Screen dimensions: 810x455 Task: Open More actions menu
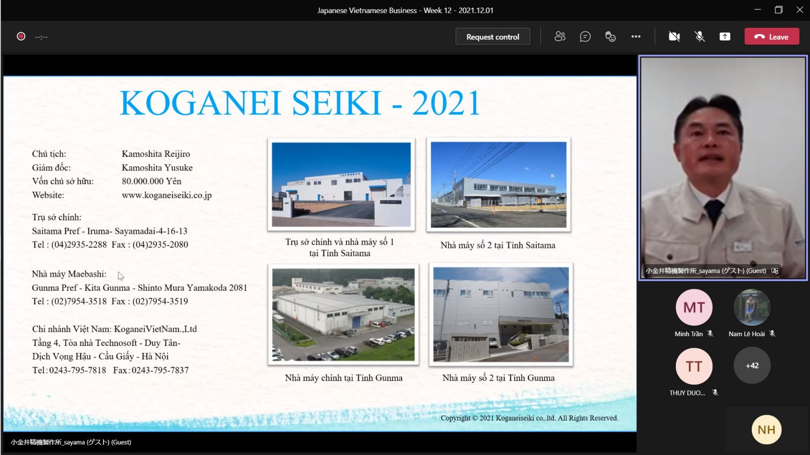coord(636,36)
